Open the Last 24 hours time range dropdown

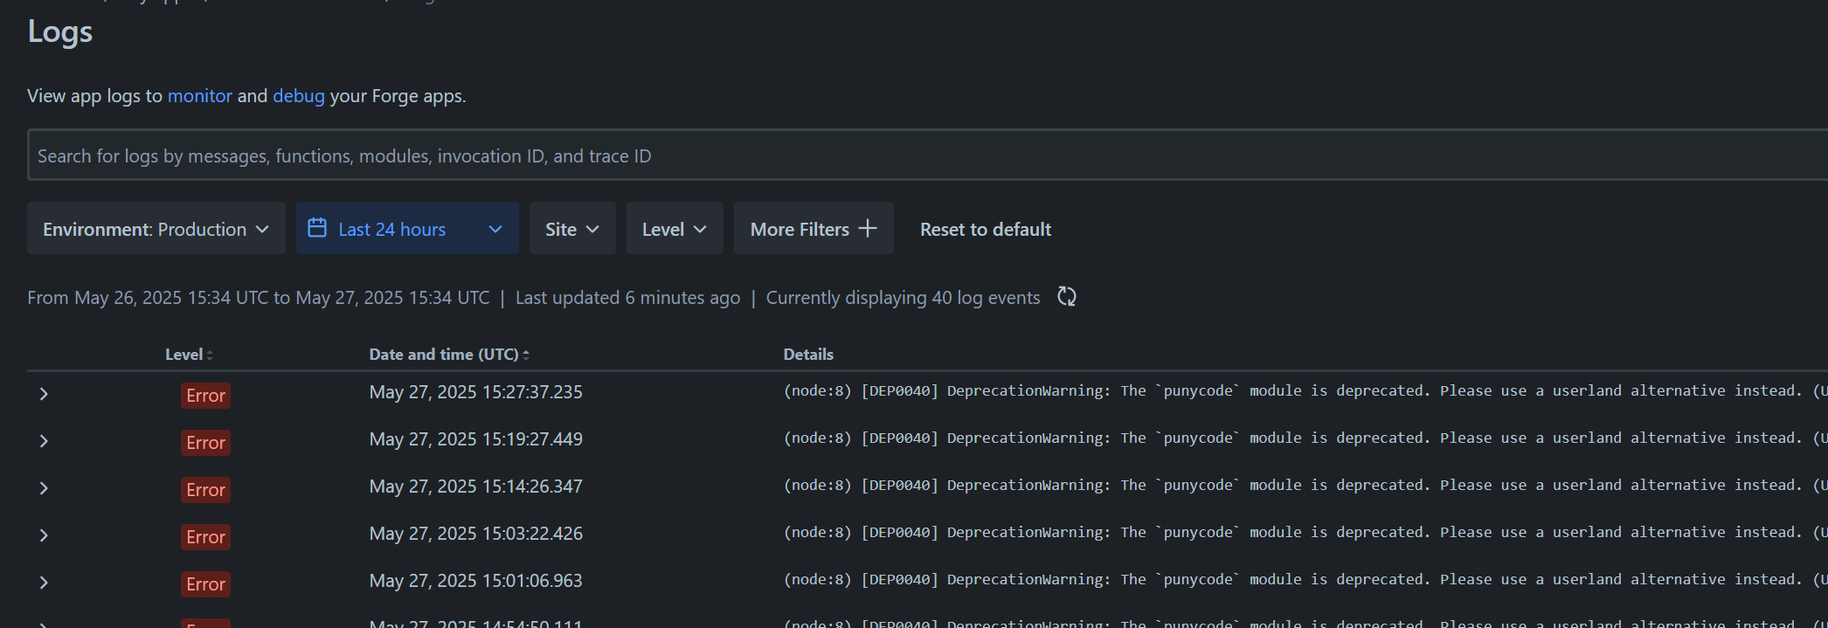(x=407, y=229)
